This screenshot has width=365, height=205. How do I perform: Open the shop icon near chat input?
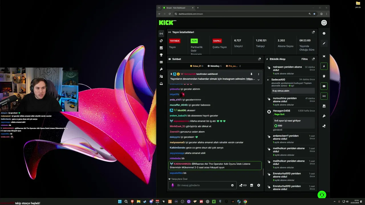(x=252, y=185)
